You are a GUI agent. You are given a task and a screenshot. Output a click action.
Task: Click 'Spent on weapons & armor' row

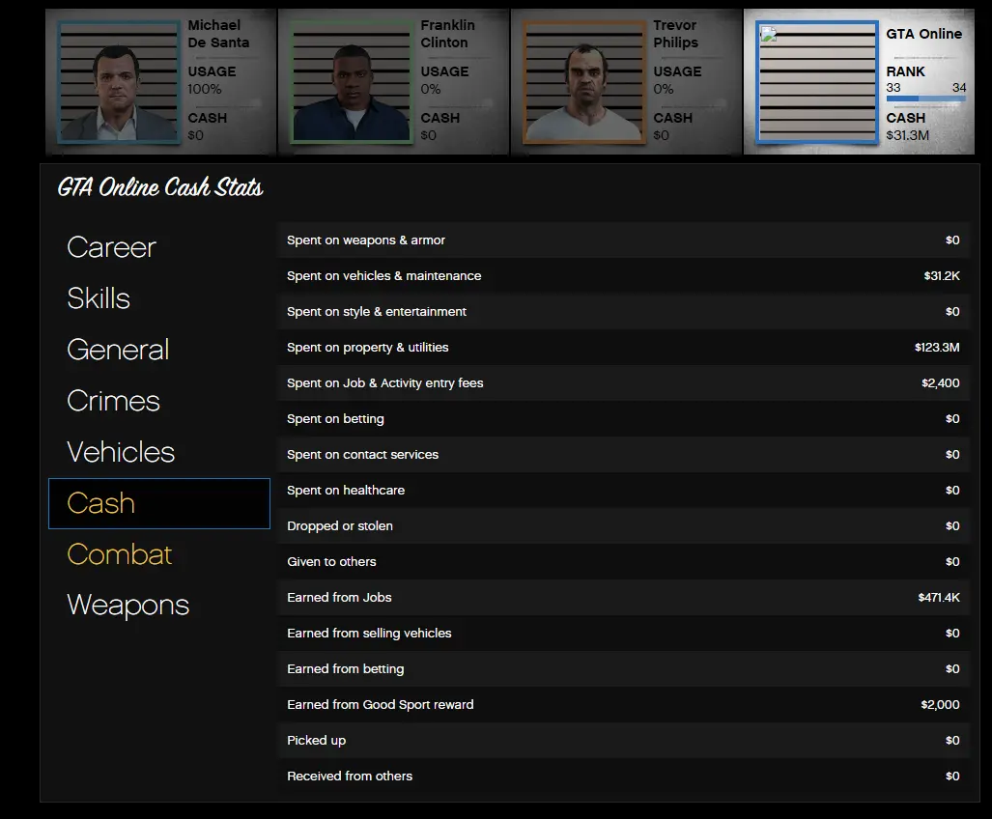click(623, 240)
